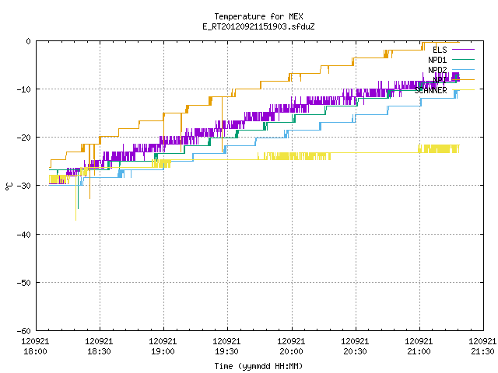Click the blue NPD2 legend line sample
Viewport: 498px width, 373px height.
coord(463,69)
